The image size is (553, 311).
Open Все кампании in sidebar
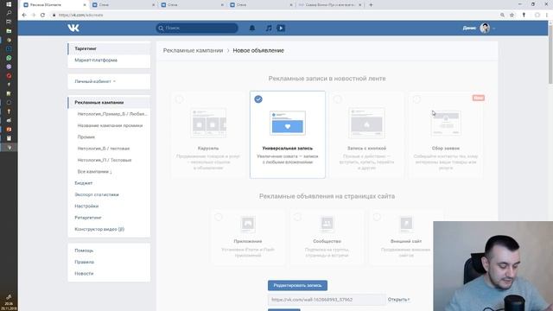coord(94,171)
